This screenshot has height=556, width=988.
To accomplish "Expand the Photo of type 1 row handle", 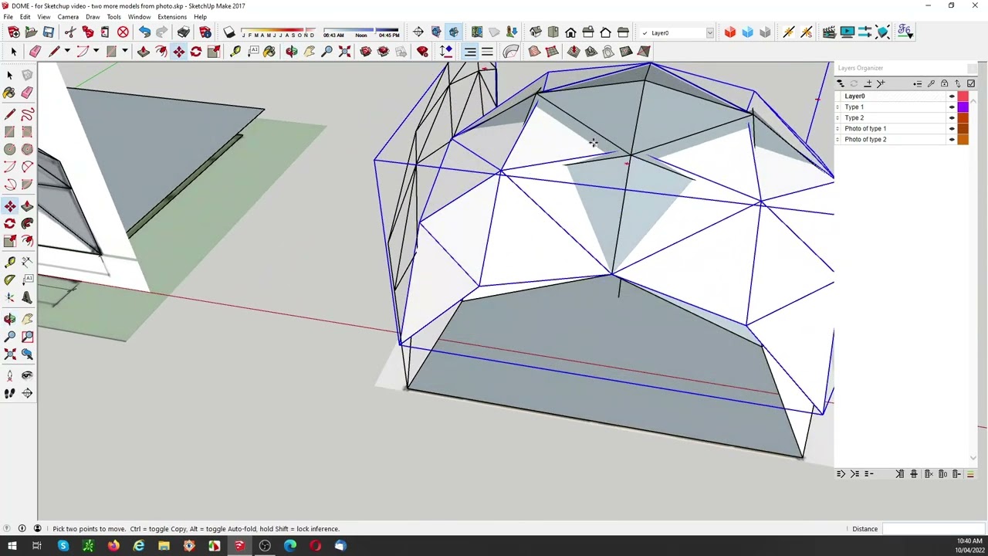I will (x=837, y=129).
